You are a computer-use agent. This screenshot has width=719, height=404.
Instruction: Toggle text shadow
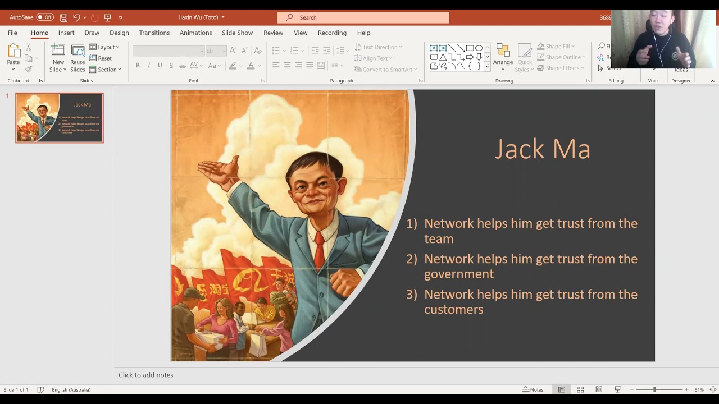(171, 66)
